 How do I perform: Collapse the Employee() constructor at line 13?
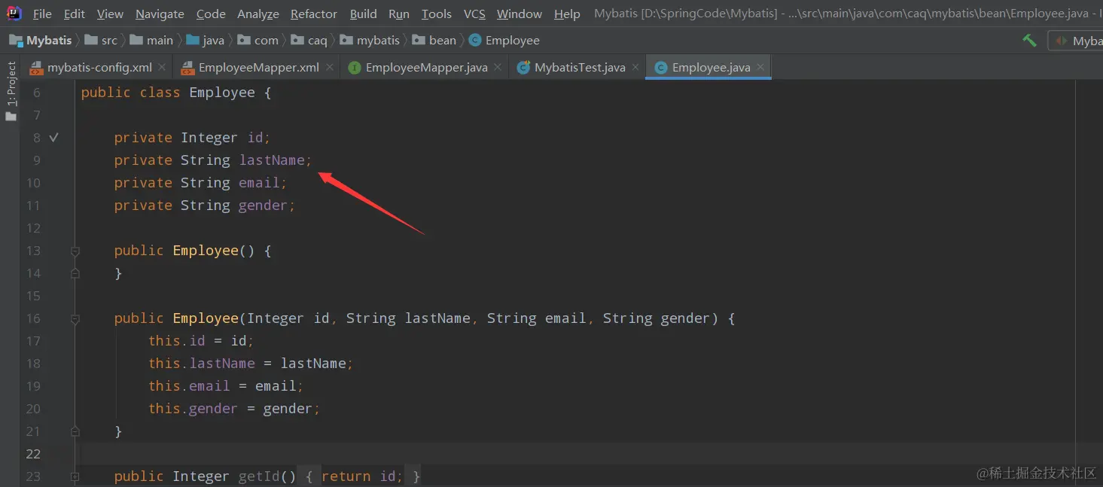click(x=75, y=251)
